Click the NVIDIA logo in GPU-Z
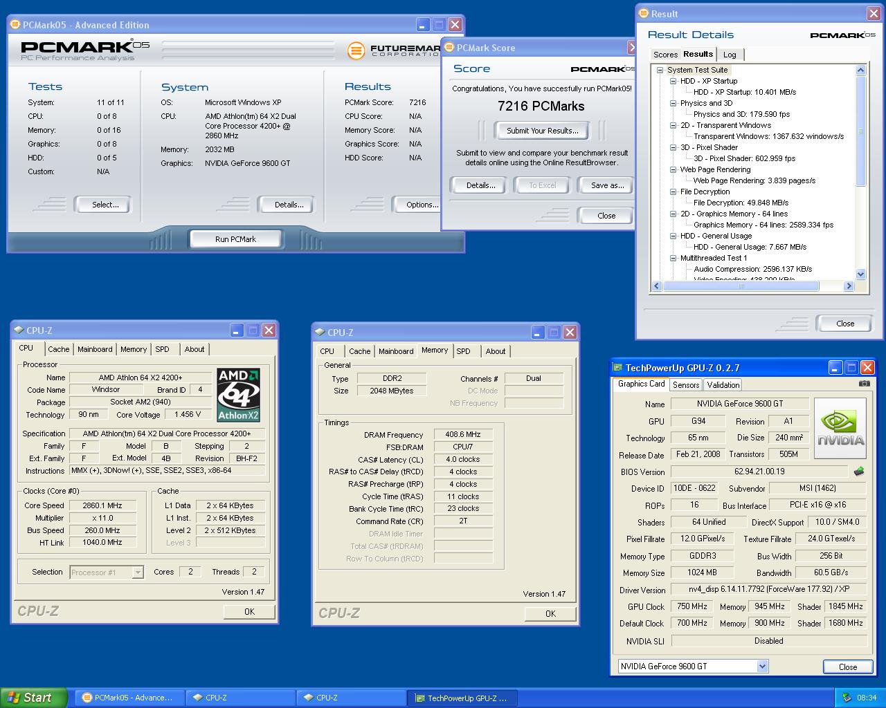Screen dimensions: 886x708 841,429
